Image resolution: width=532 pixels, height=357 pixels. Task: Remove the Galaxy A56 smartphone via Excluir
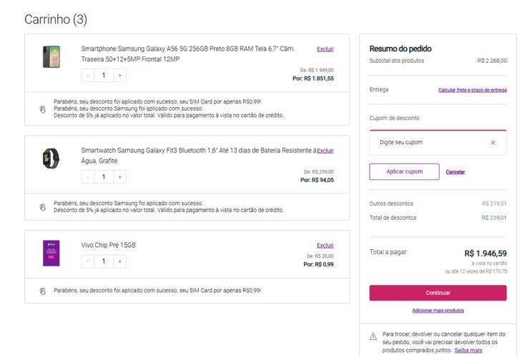coord(325,49)
